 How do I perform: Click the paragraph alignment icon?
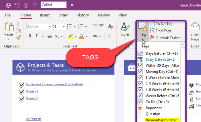tap(95, 36)
